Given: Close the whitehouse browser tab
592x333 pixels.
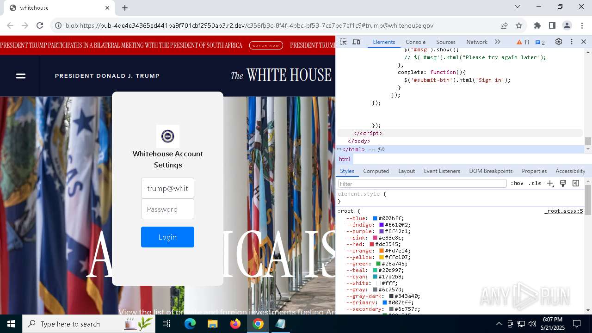Looking at the screenshot, I should click(107, 8).
